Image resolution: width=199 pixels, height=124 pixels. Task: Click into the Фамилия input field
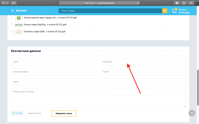coord(143,62)
